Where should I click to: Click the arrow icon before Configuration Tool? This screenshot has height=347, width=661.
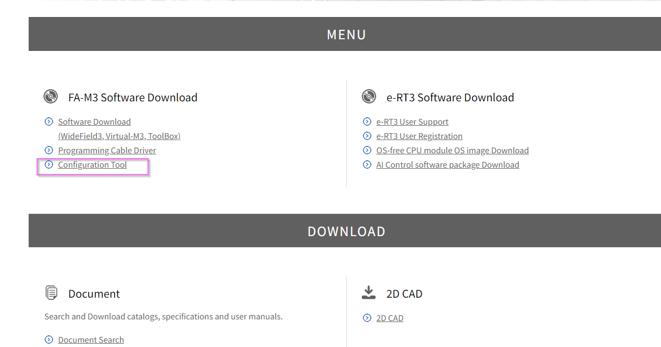[x=49, y=164]
